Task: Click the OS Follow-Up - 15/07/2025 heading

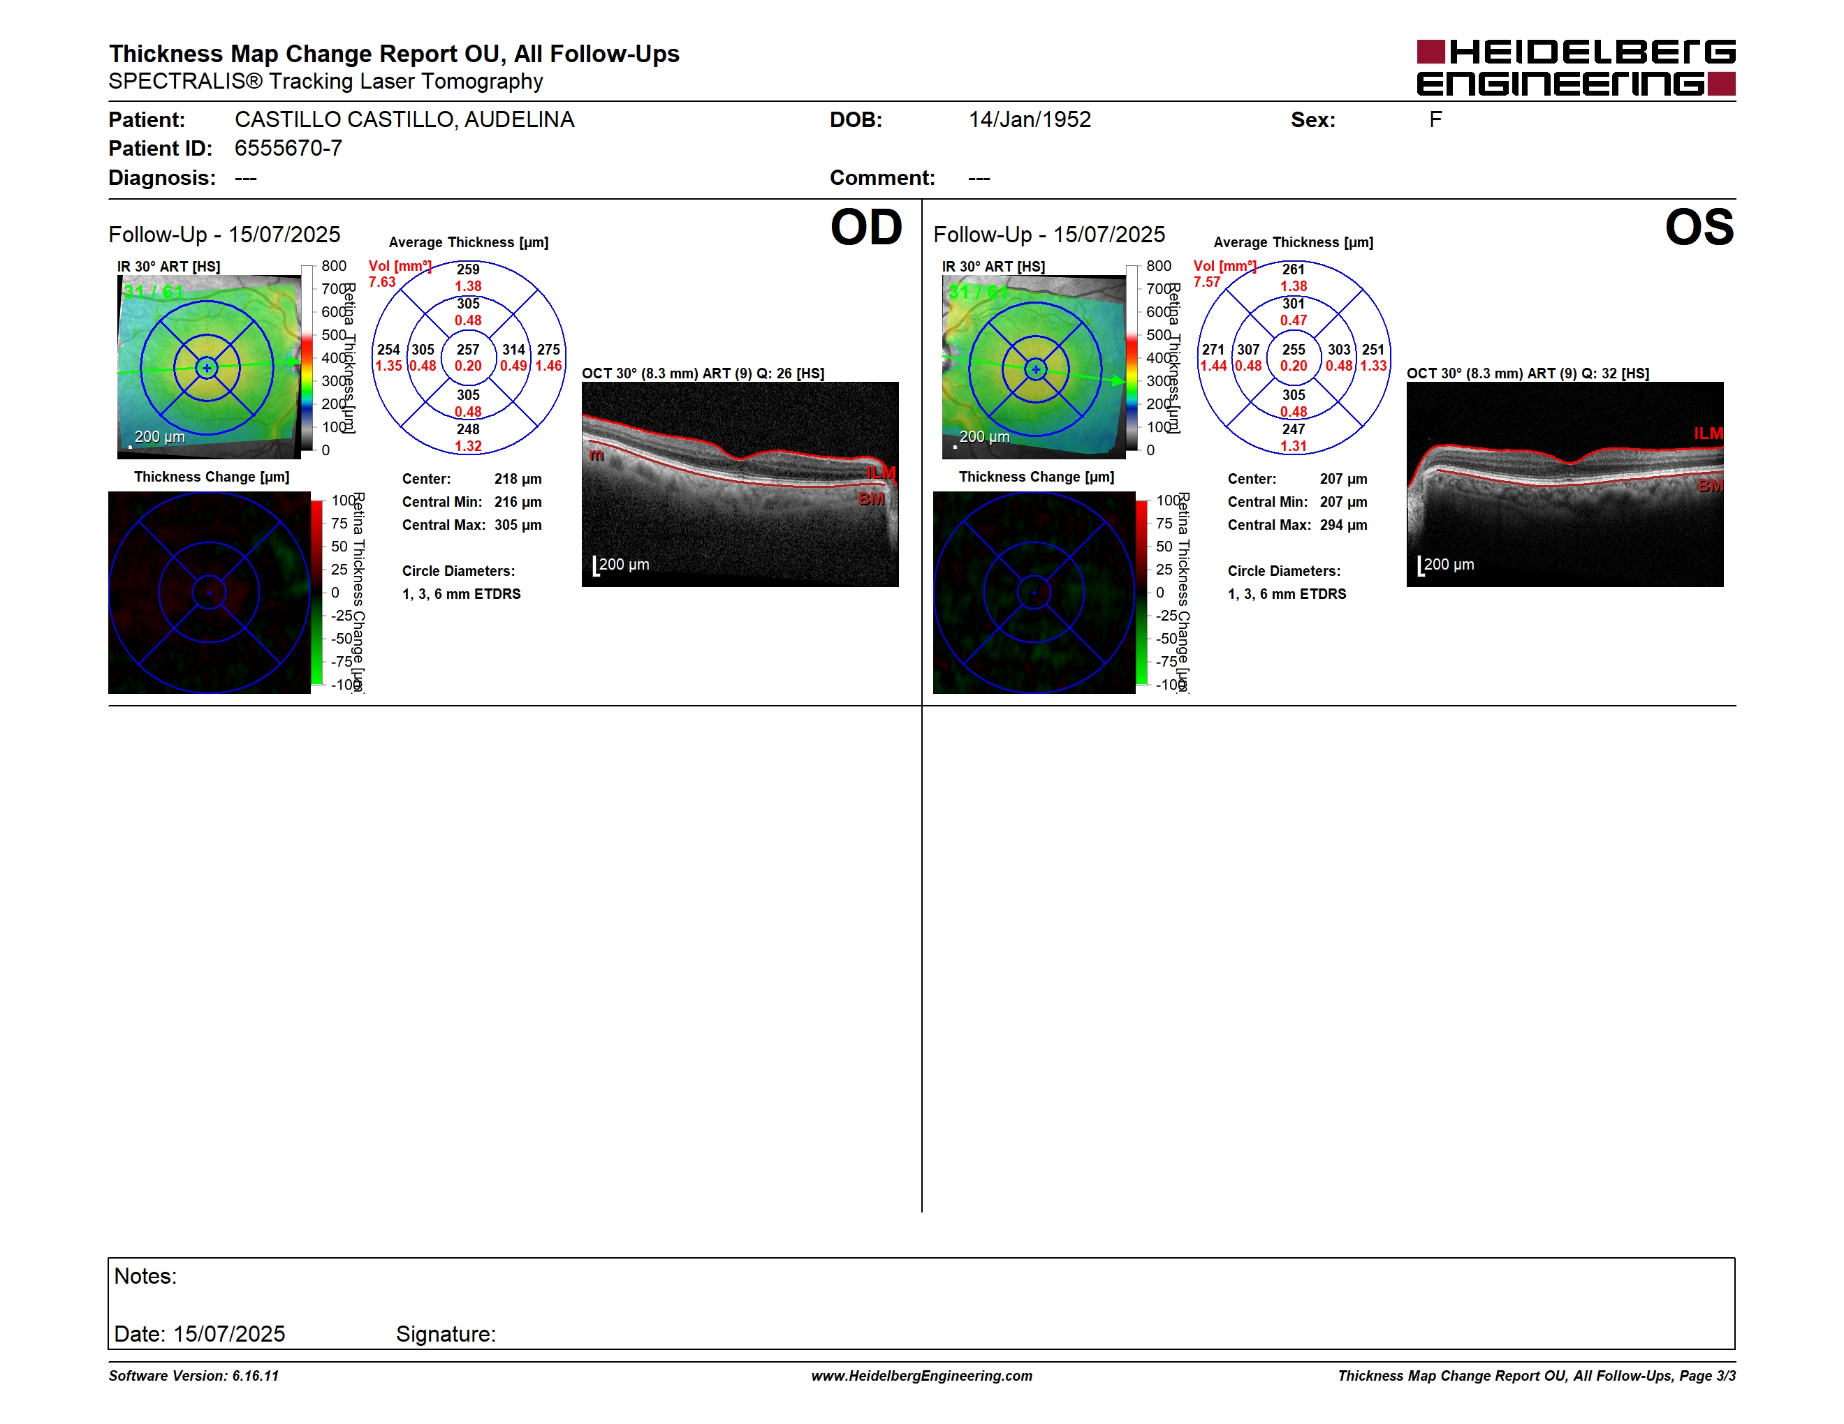Action: 1048,235
